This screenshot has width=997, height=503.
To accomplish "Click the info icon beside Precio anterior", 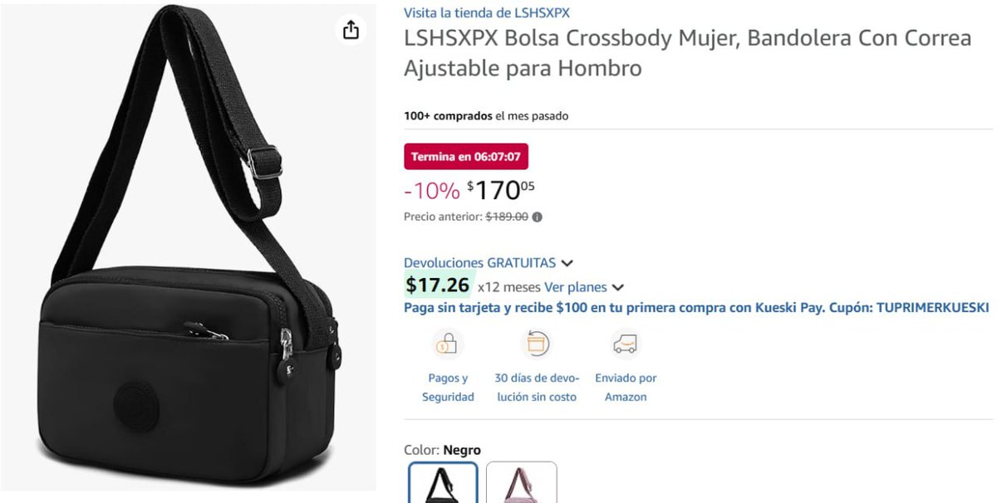I will pyautogui.click(x=537, y=217).
